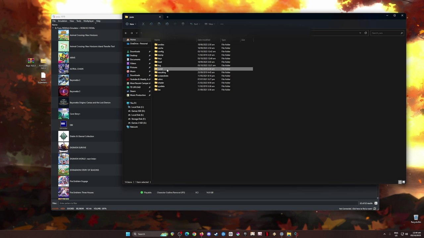
Task: Refresh the Explorer folder view
Action: (366, 33)
